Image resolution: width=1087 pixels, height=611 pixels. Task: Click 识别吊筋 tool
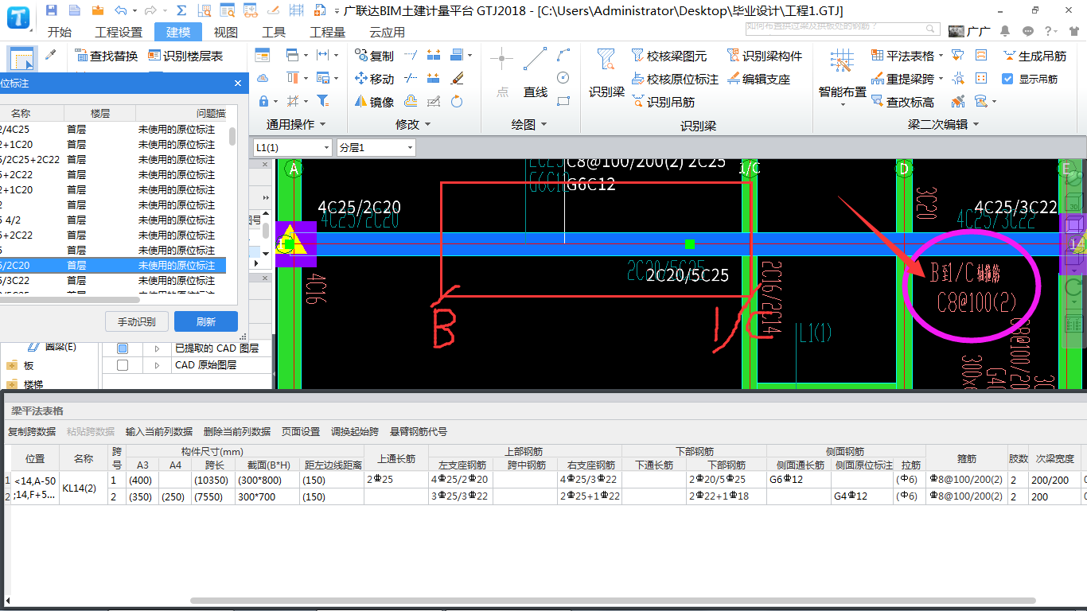pos(663,102)
